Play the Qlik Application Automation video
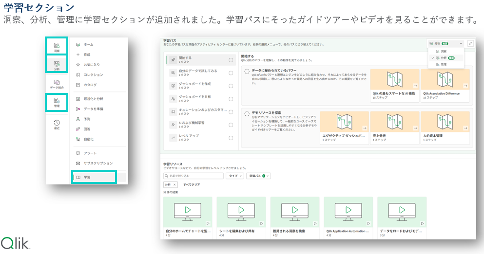 click(x=348, y=218)
